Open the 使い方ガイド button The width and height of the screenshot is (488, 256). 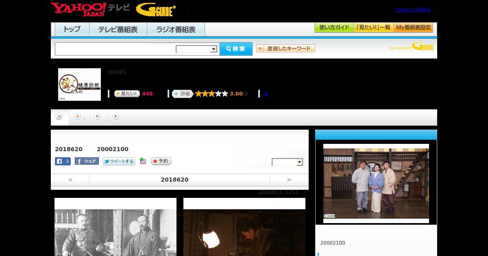pos(334,28)
